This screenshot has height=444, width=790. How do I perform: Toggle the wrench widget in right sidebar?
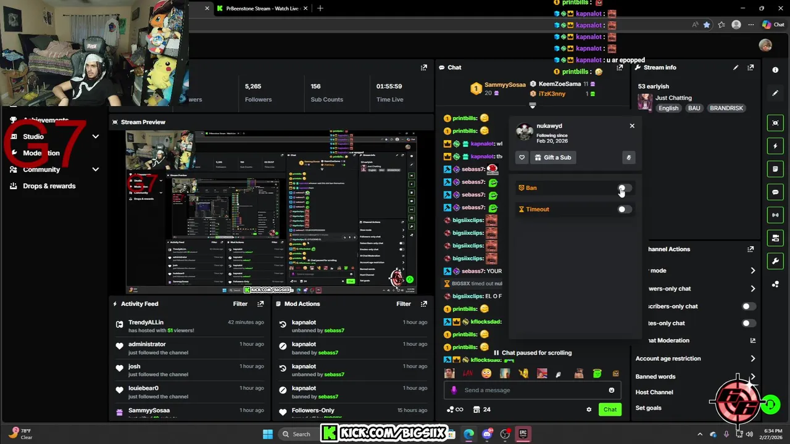click(x=775, y=261)
